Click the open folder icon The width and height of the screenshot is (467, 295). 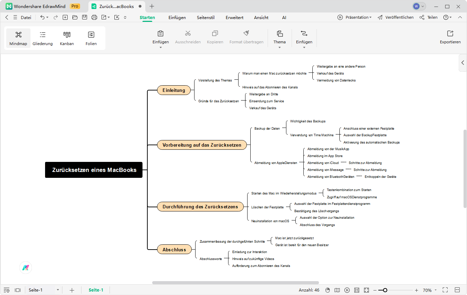75,17
